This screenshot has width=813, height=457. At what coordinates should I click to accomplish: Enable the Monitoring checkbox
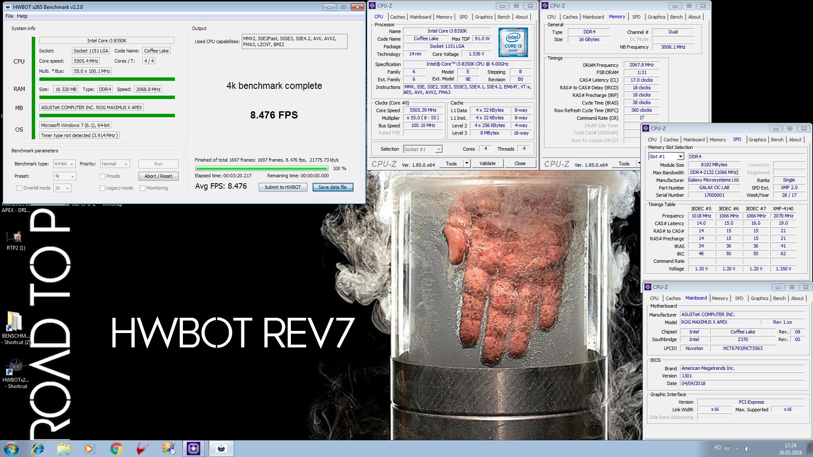point(142,188)
